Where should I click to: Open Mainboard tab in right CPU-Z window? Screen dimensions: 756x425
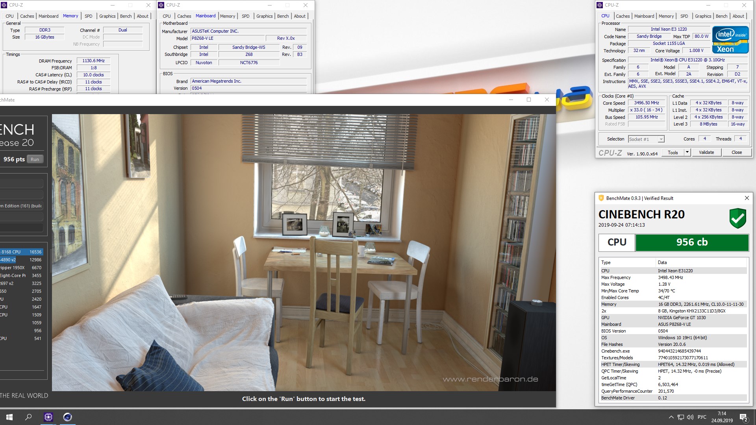click(x=644, y=16)
